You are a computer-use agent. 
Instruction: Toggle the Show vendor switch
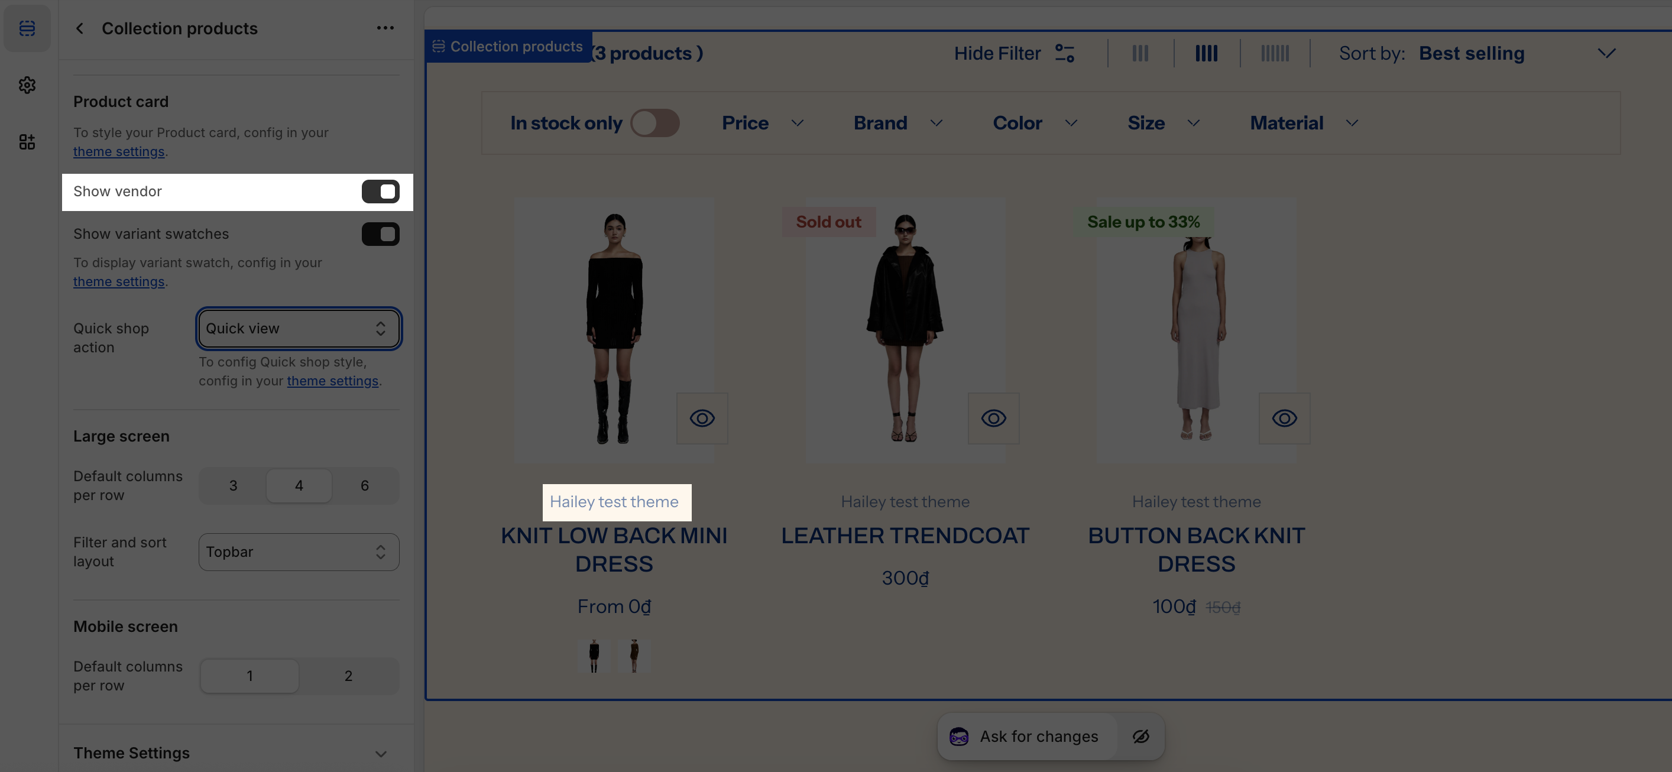pos(380,192)
